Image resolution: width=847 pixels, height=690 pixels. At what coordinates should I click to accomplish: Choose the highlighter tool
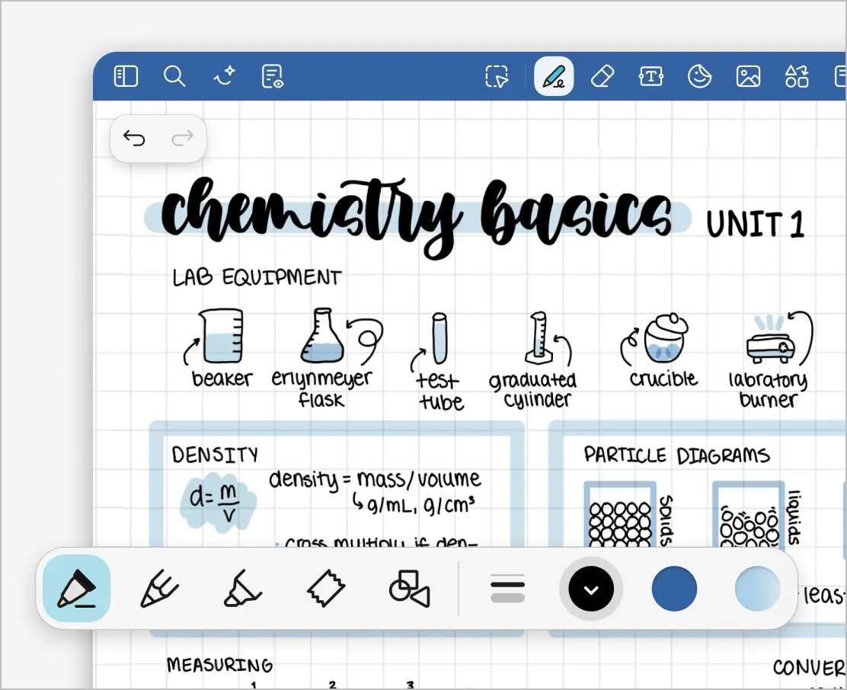[x=242, y=589]
